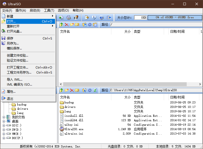Choose 另存为... menu entry

(x=28, y=43)
